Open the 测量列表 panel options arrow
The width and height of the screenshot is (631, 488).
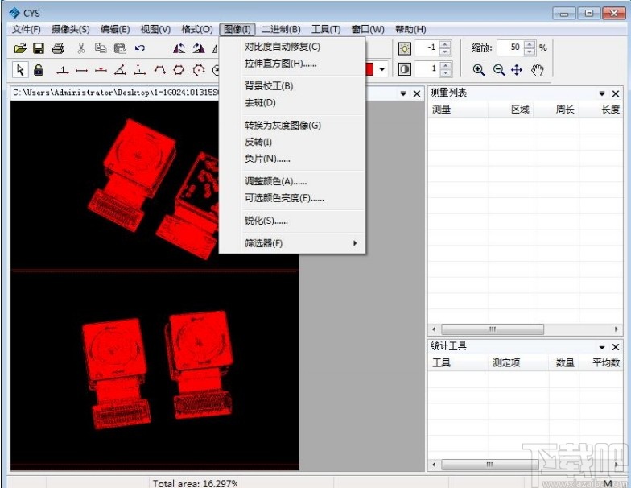(x=602, y=93)
